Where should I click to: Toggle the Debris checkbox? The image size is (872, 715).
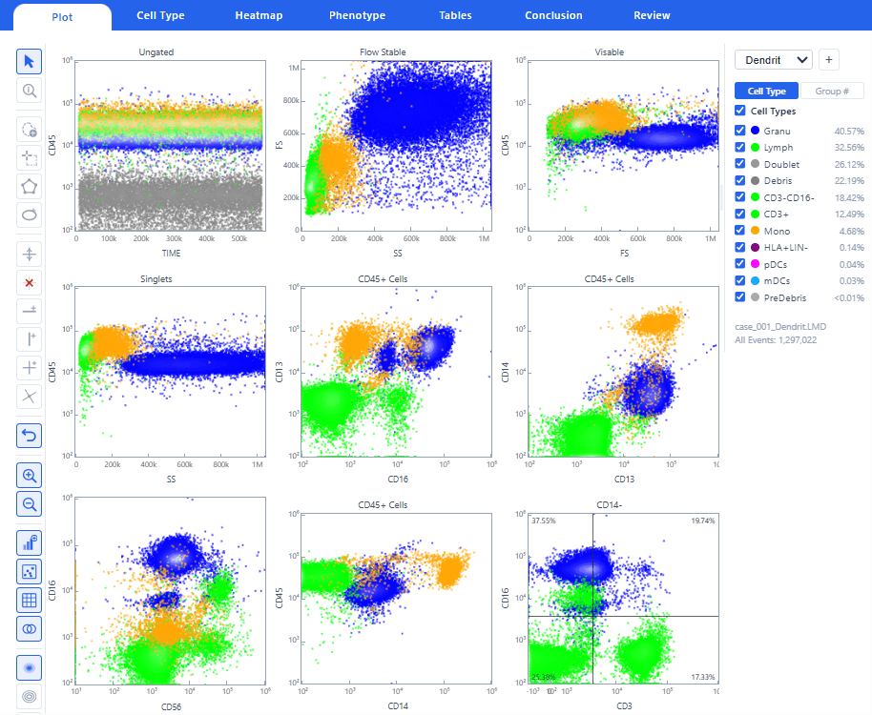tap(739, 180)
